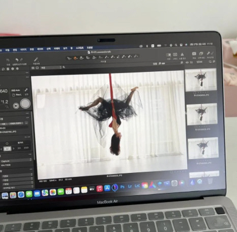Select the second aerial dancer thumbnail
This screenshot has width=237, height=232.
(x=202, y=114)
